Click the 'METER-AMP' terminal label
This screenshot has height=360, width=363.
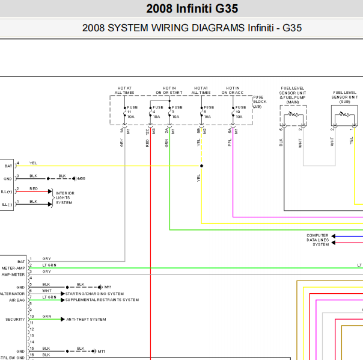coord(13,268)
